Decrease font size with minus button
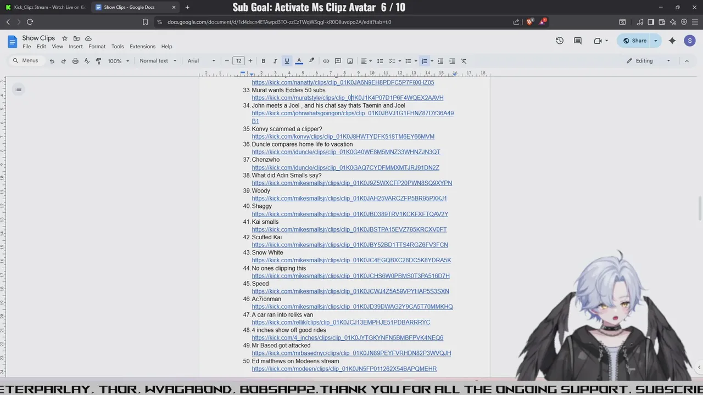Image resolution: width=703 pixels, height=395 pixels. click(227, 61)
